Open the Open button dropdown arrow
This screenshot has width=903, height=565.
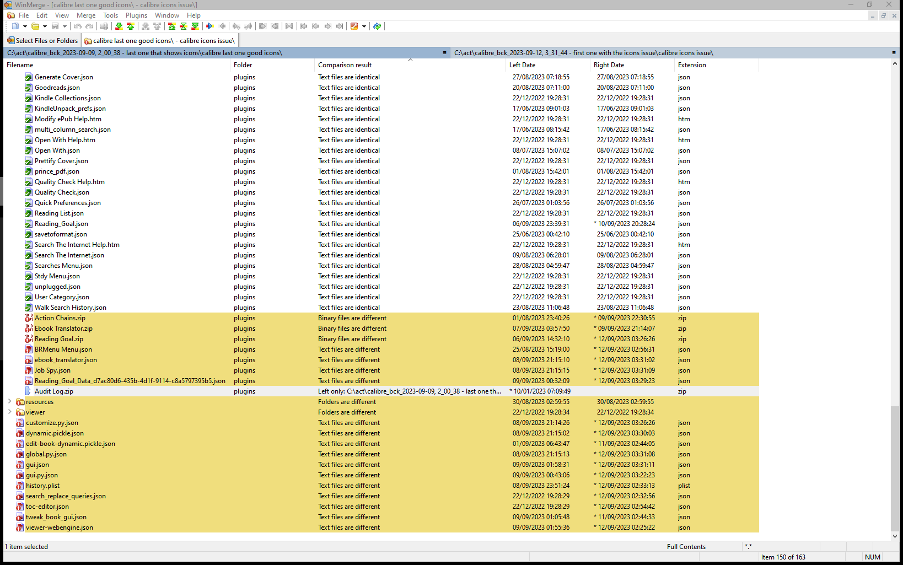coord(45,26)
